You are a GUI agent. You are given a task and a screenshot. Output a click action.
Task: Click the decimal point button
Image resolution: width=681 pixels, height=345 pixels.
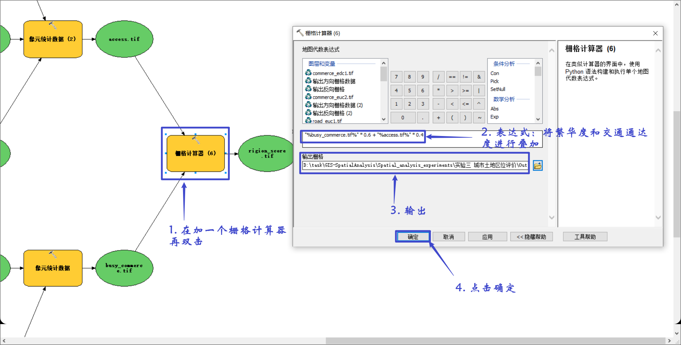[423, 118]
